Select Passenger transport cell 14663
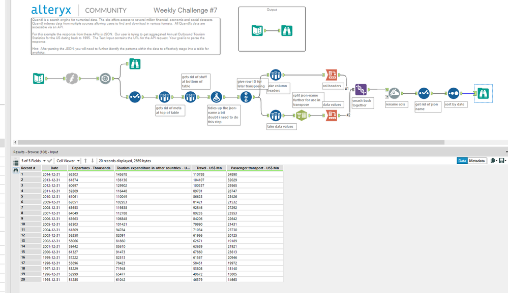The image size is (508, 293). 255,280
